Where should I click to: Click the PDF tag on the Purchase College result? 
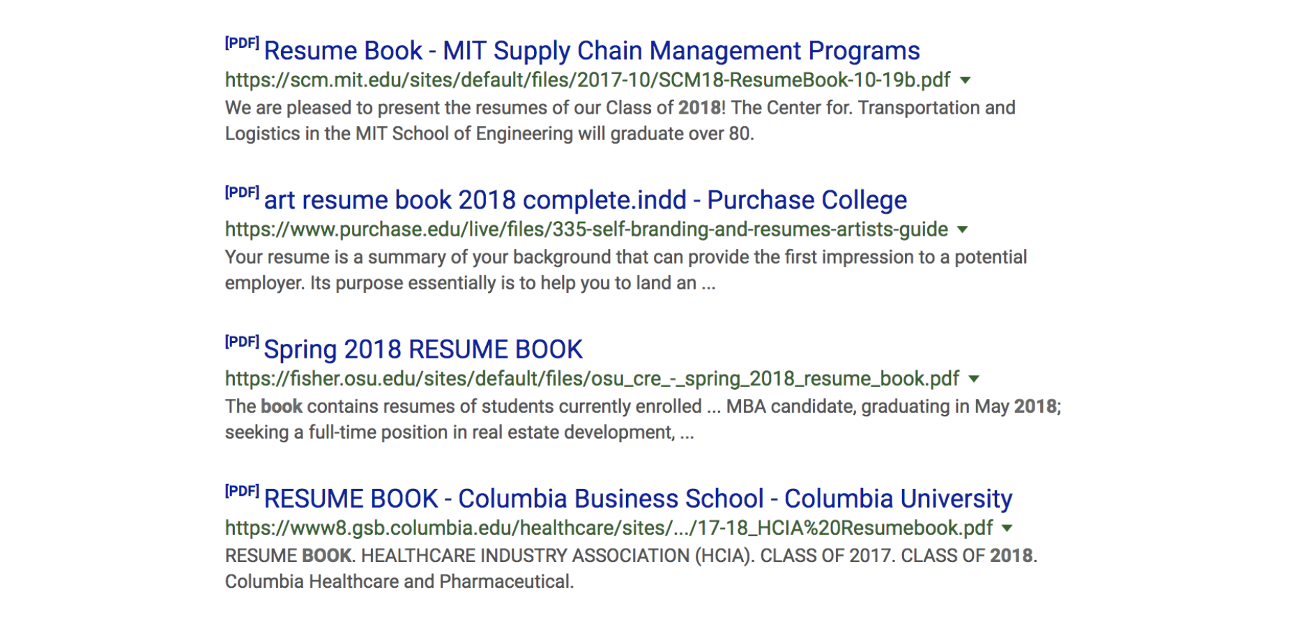[242, 192]
